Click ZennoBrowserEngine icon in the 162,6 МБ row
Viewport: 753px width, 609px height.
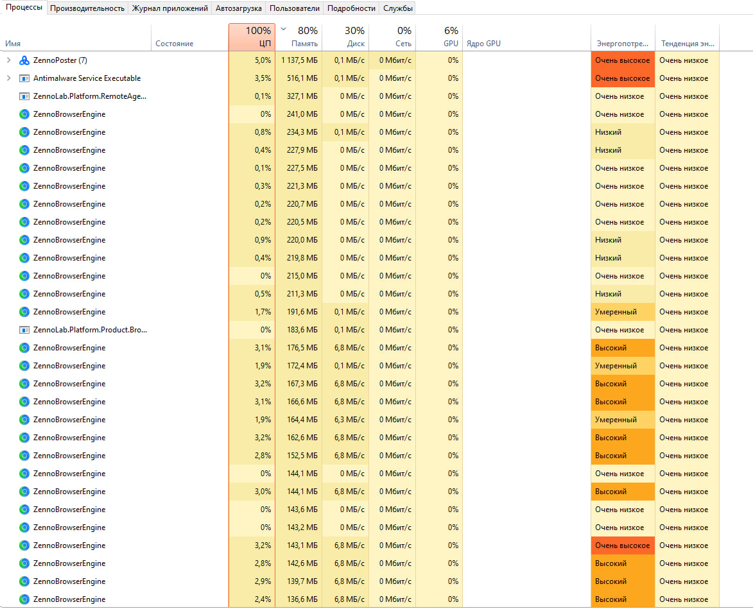pyautogui.click(x=24, y=438)
